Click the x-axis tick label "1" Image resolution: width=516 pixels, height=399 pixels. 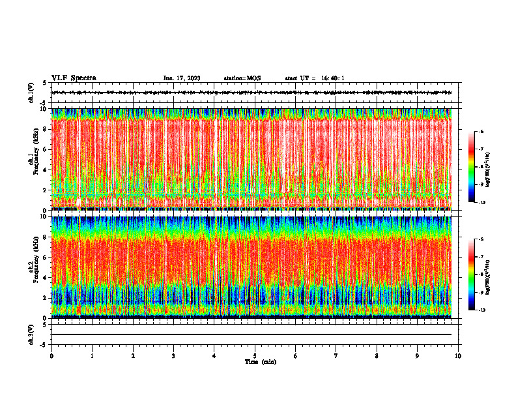(x=92, y=356)
